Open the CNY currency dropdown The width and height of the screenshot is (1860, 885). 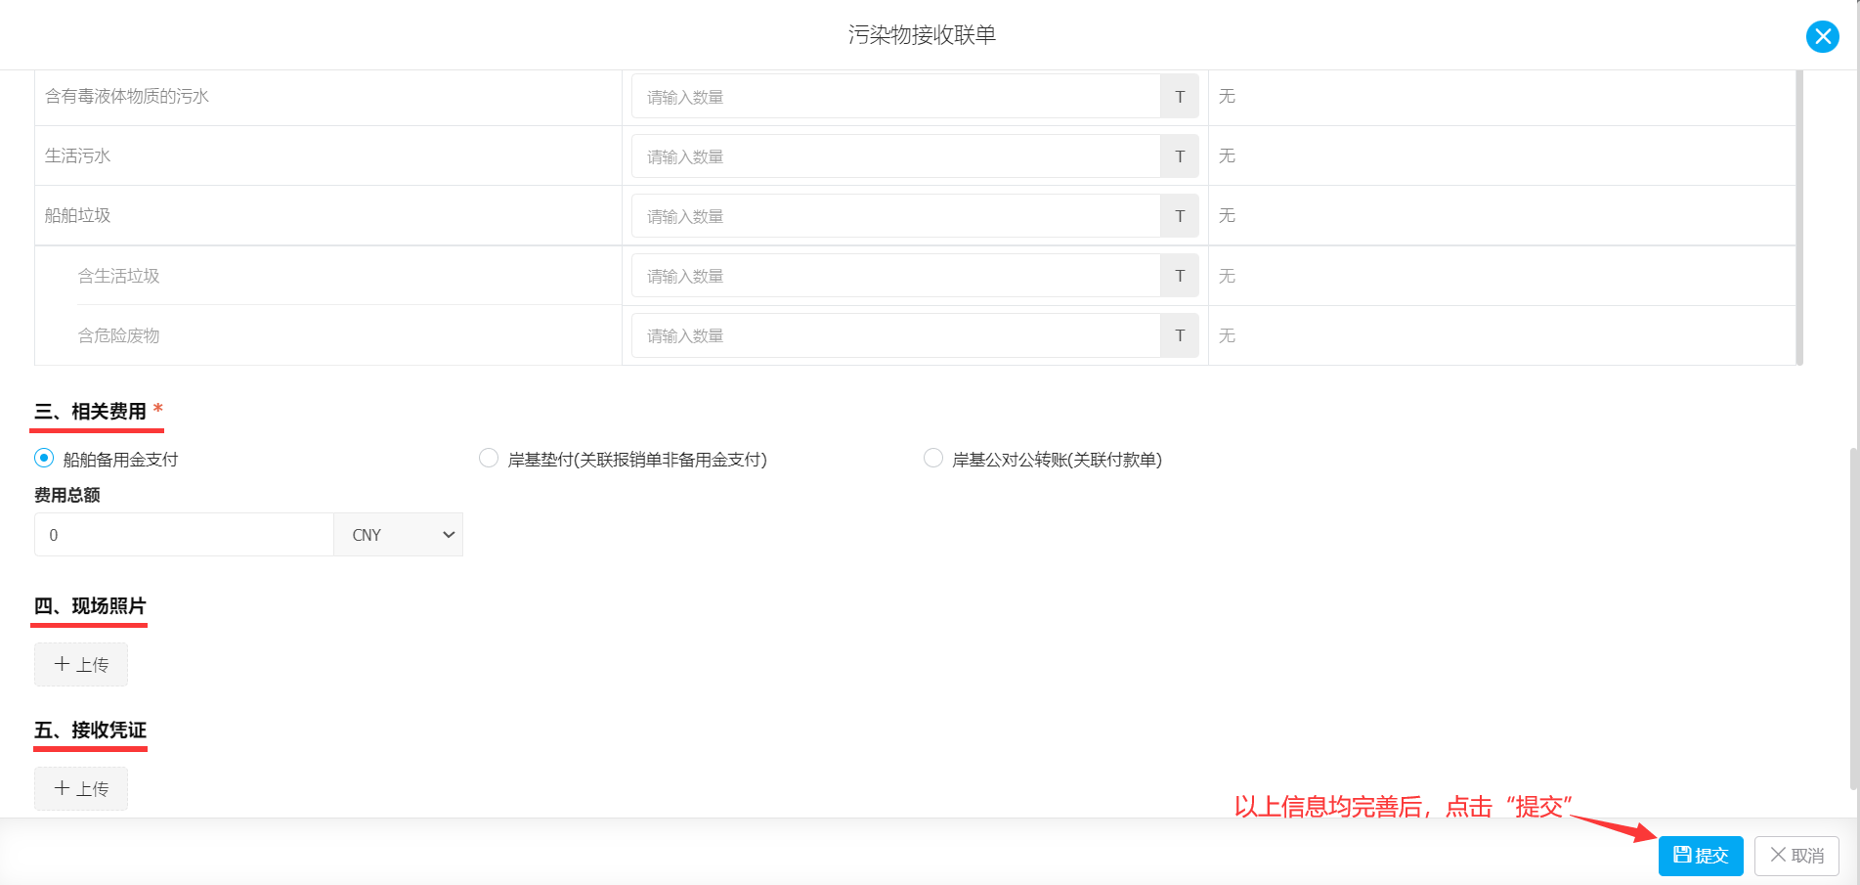pos(399,535)
